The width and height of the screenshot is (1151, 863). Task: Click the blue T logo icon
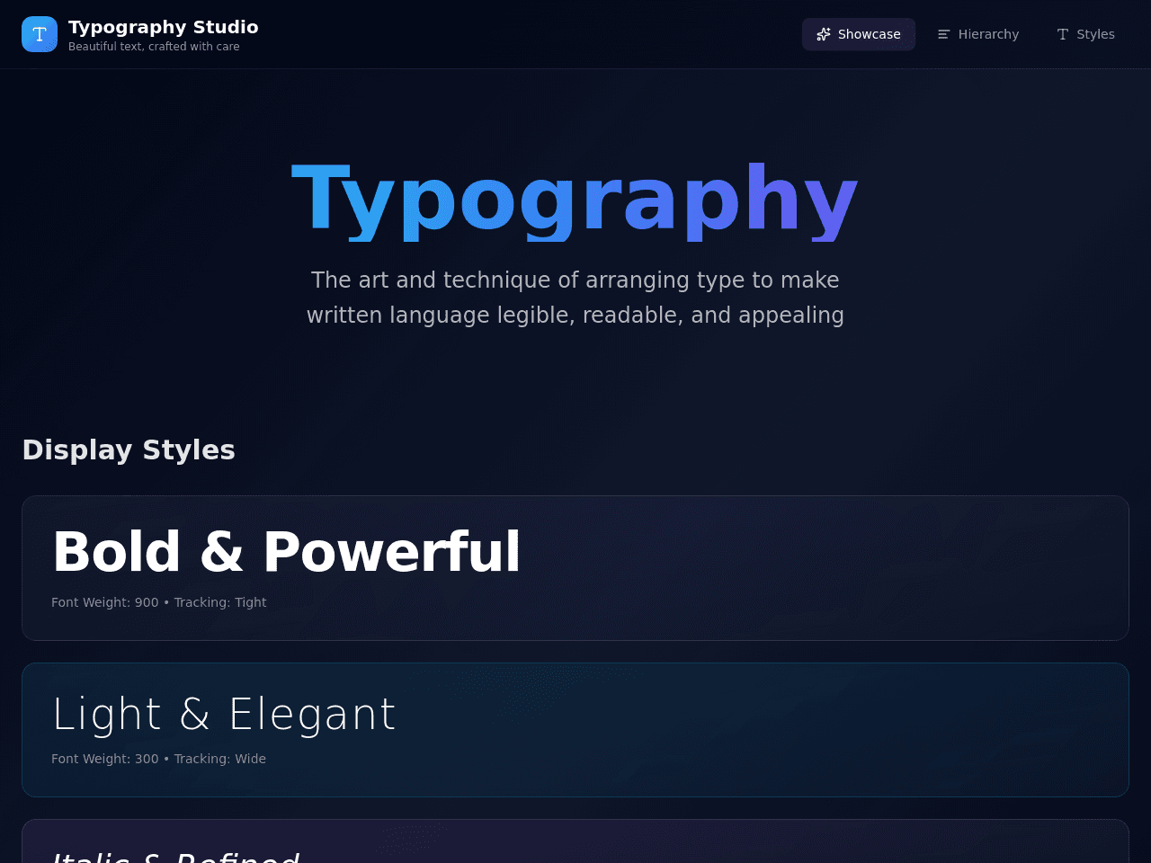pos(40,34)
